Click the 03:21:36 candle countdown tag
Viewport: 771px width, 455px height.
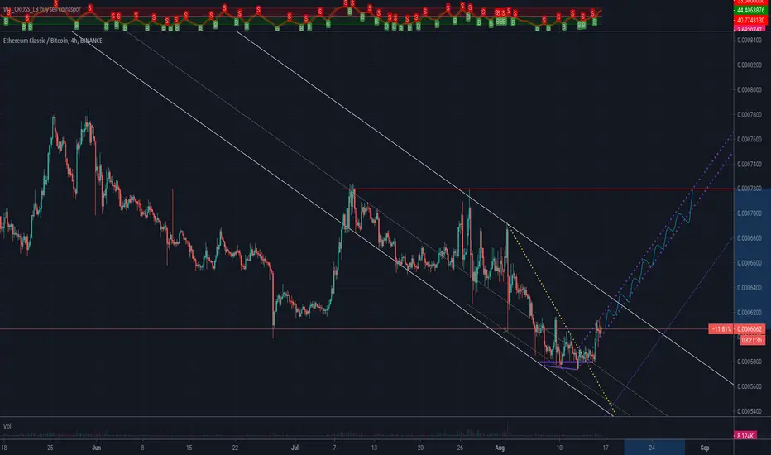[751, 340]
